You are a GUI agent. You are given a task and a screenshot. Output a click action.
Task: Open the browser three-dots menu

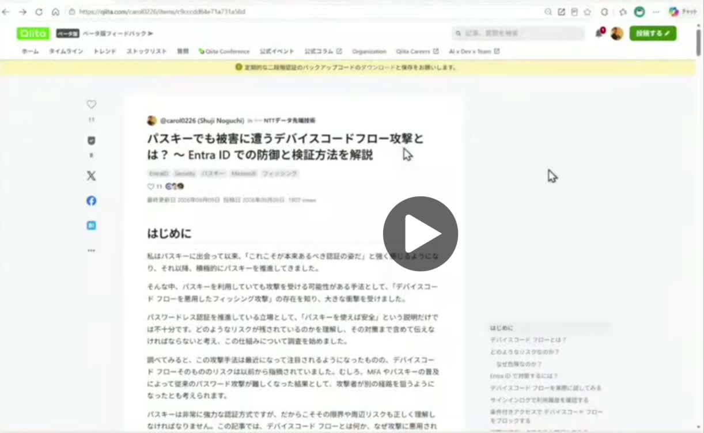click(x=656, y=12)
